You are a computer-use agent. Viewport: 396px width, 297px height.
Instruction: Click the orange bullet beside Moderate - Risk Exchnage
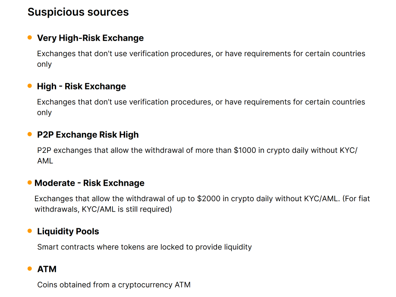coord(30,183)
